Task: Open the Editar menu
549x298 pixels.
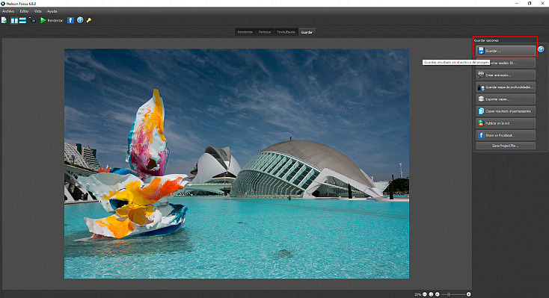Action: [24, 11]
